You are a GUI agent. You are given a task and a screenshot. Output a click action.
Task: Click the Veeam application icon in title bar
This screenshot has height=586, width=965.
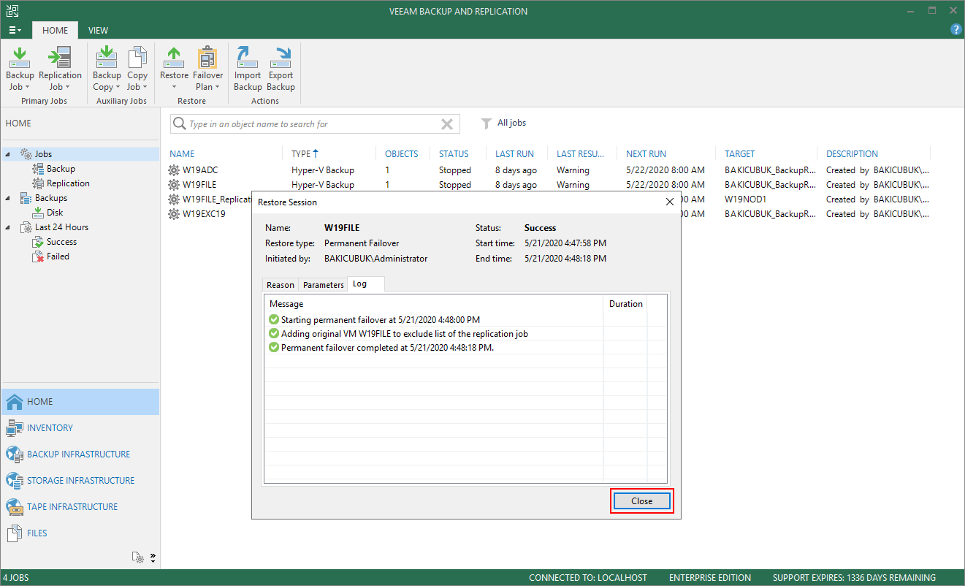(x=11, y=11)
